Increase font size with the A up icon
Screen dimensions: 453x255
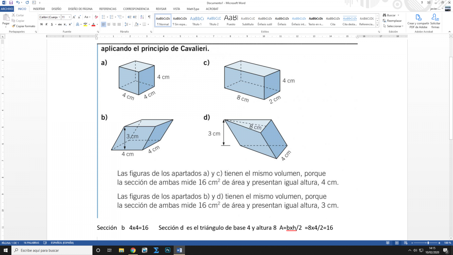coord(74,17)
